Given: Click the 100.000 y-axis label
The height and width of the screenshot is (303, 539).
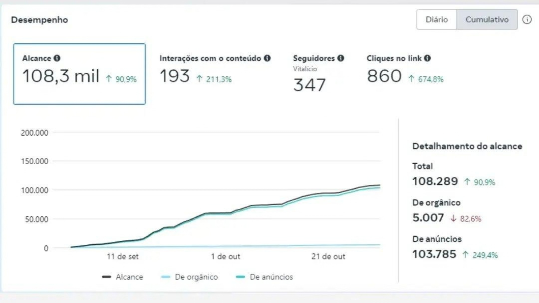Looking at the screenshot, I should click(x=34, y=190).
